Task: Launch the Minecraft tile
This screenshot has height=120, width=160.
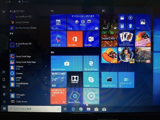Action: [x=109, y=39]
